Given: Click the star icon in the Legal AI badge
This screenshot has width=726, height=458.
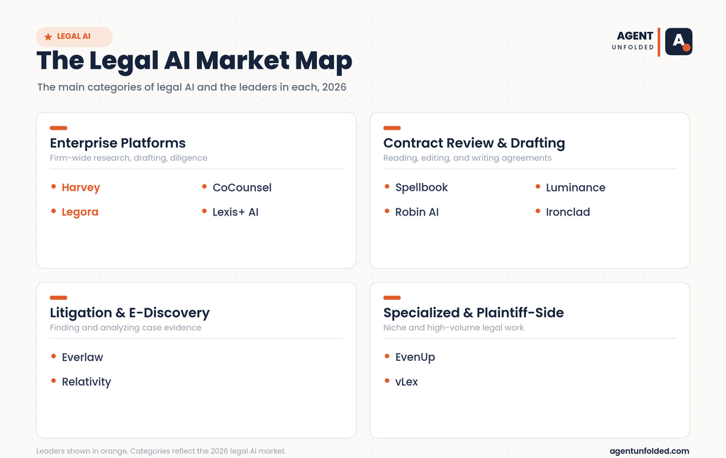Looking at the screenshot, I should [x=48, y=37].
